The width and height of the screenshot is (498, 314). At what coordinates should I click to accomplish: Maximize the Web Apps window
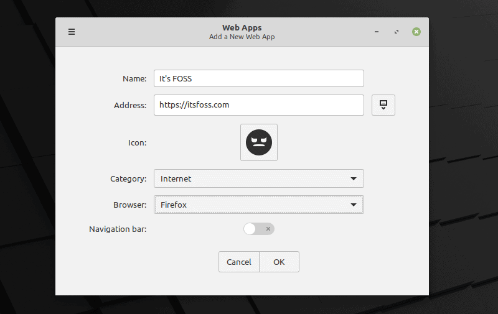tap(397, 32)
